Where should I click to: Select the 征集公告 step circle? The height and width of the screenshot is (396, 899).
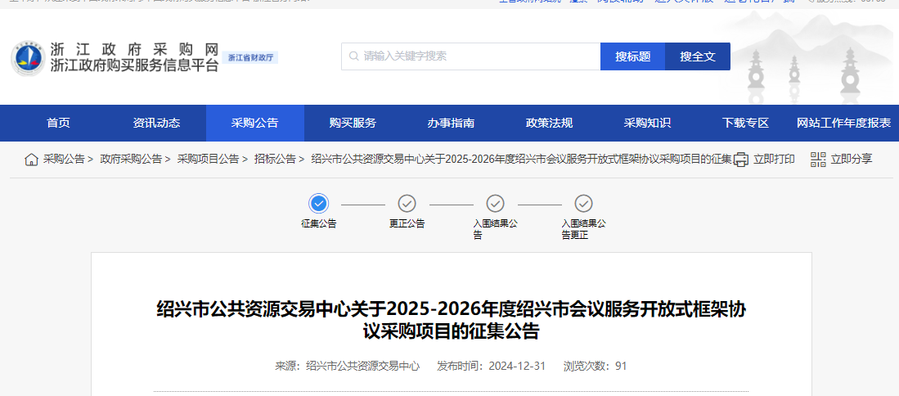(319, 203)
